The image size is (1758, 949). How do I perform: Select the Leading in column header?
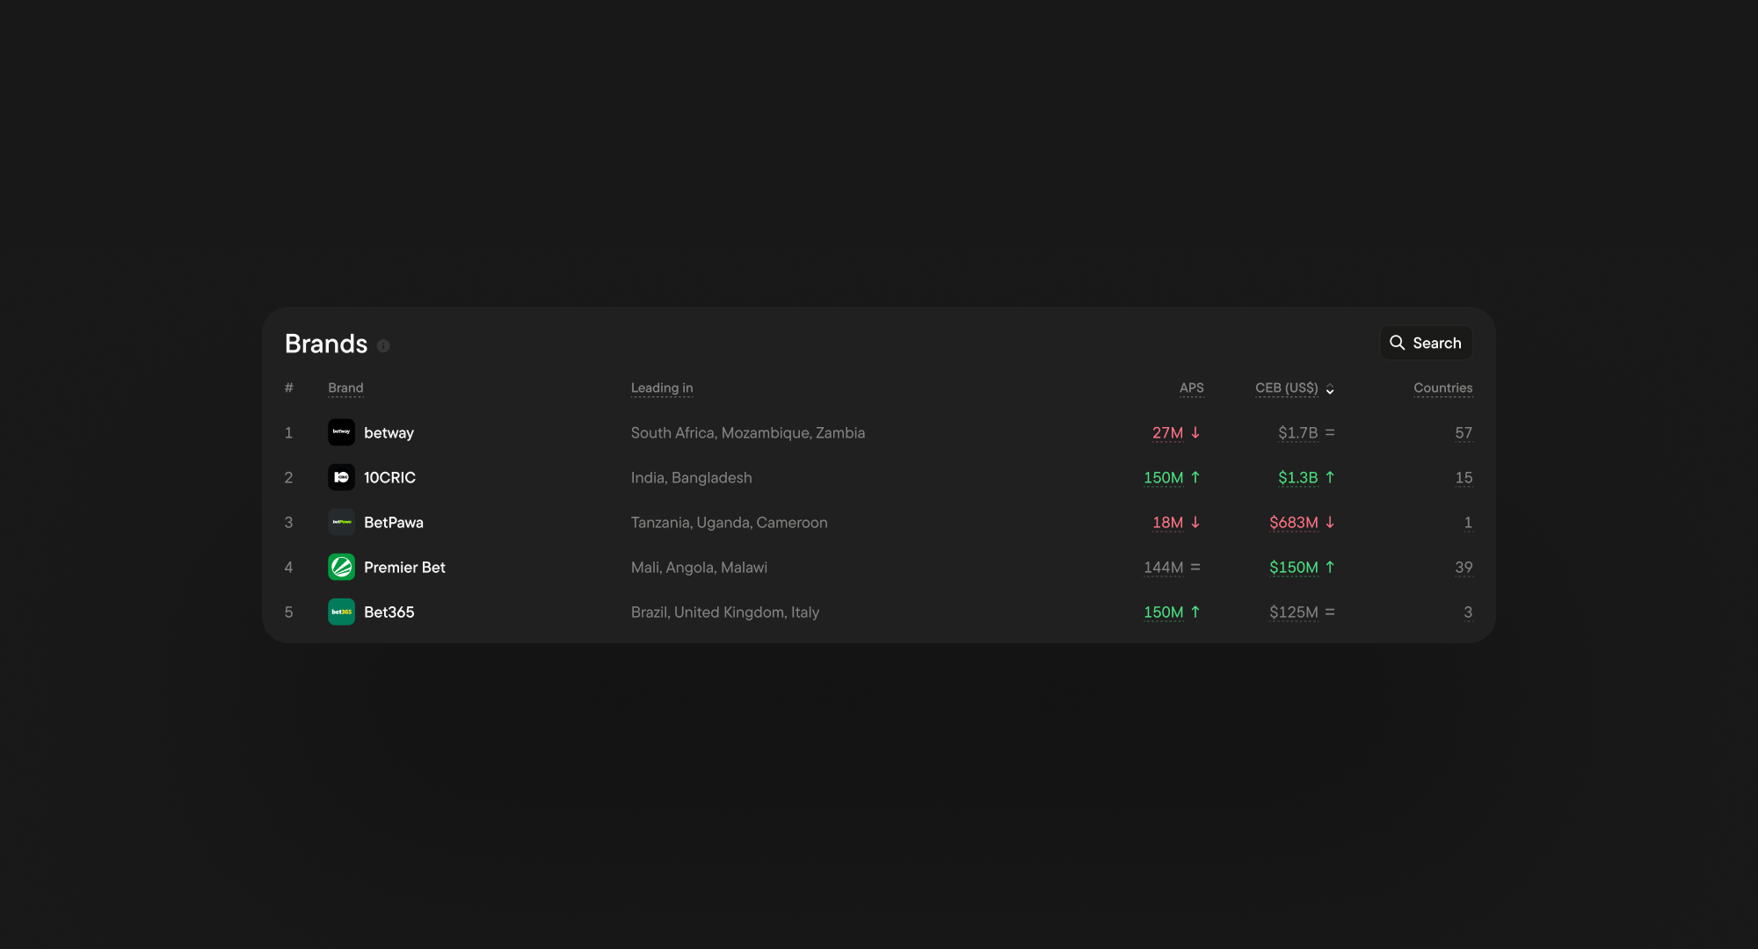coord(661,388)
